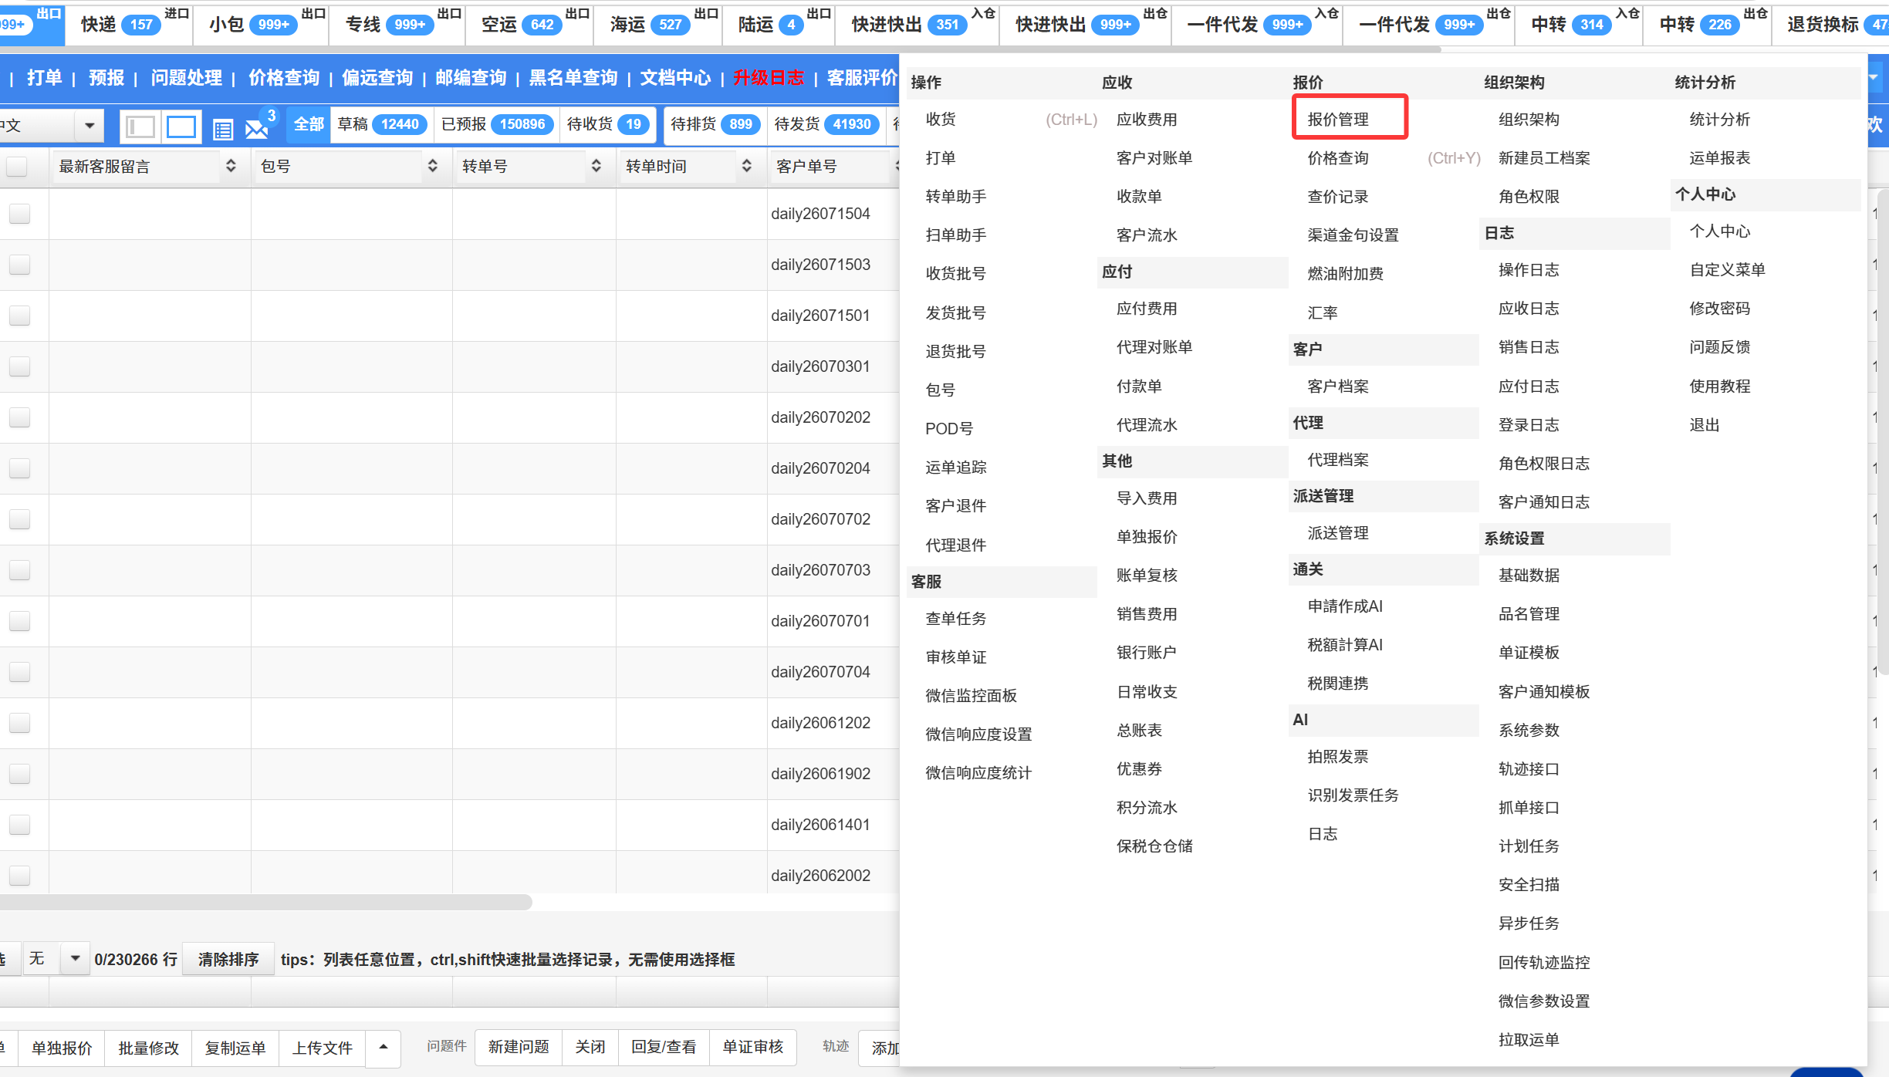Viewport: 1889px width, 1077px height.
Task: Click the 新建问题 button
Action: click(x=519, y=1047)
